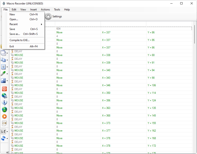Image resolution: width=197 pixels, height=154 pixels.
Task: Open the Insert menu
Action: pos(33,10)
